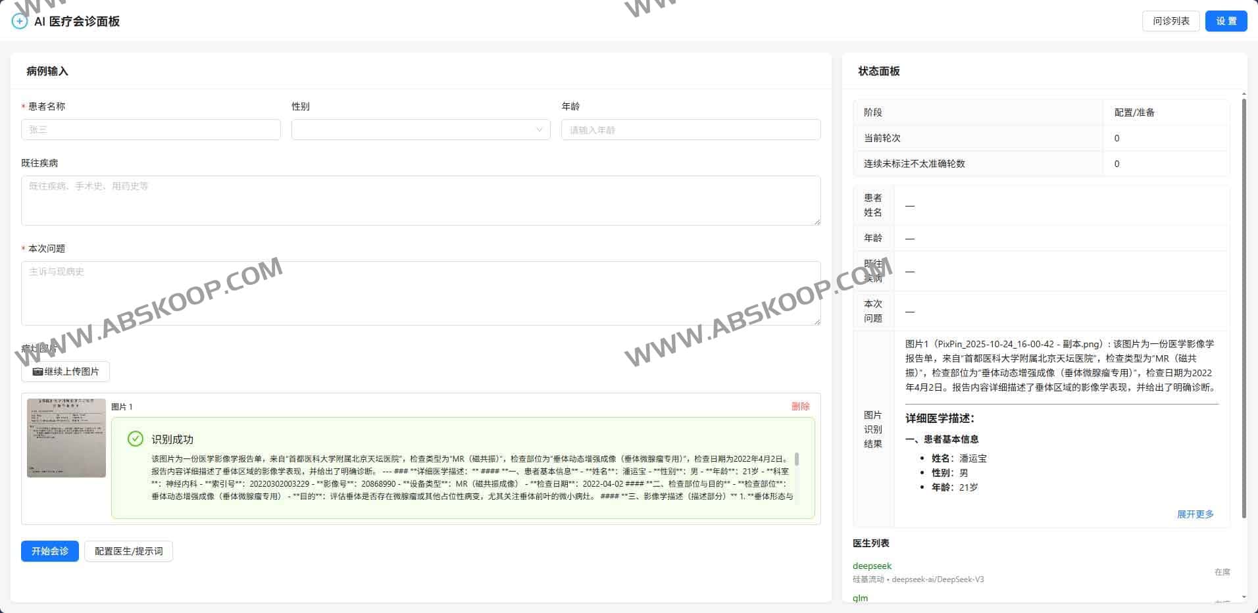Open the 配置医生/提示词 configuration dialog
This screenshot has height=613, width=1258.
pos(129,551)
